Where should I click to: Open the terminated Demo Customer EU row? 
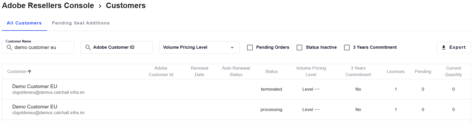[236, 89]
